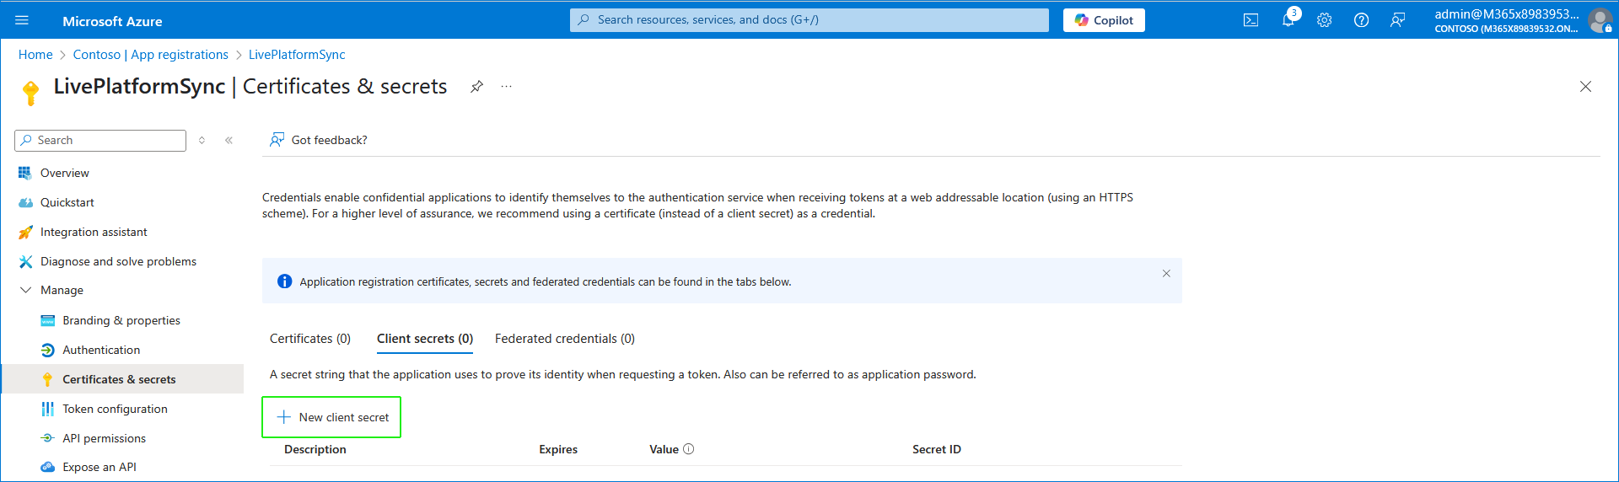This screenshot has height=482, width=1619.
Task: Switch to Federated credentials (0) tab
Action: point(565,339)
